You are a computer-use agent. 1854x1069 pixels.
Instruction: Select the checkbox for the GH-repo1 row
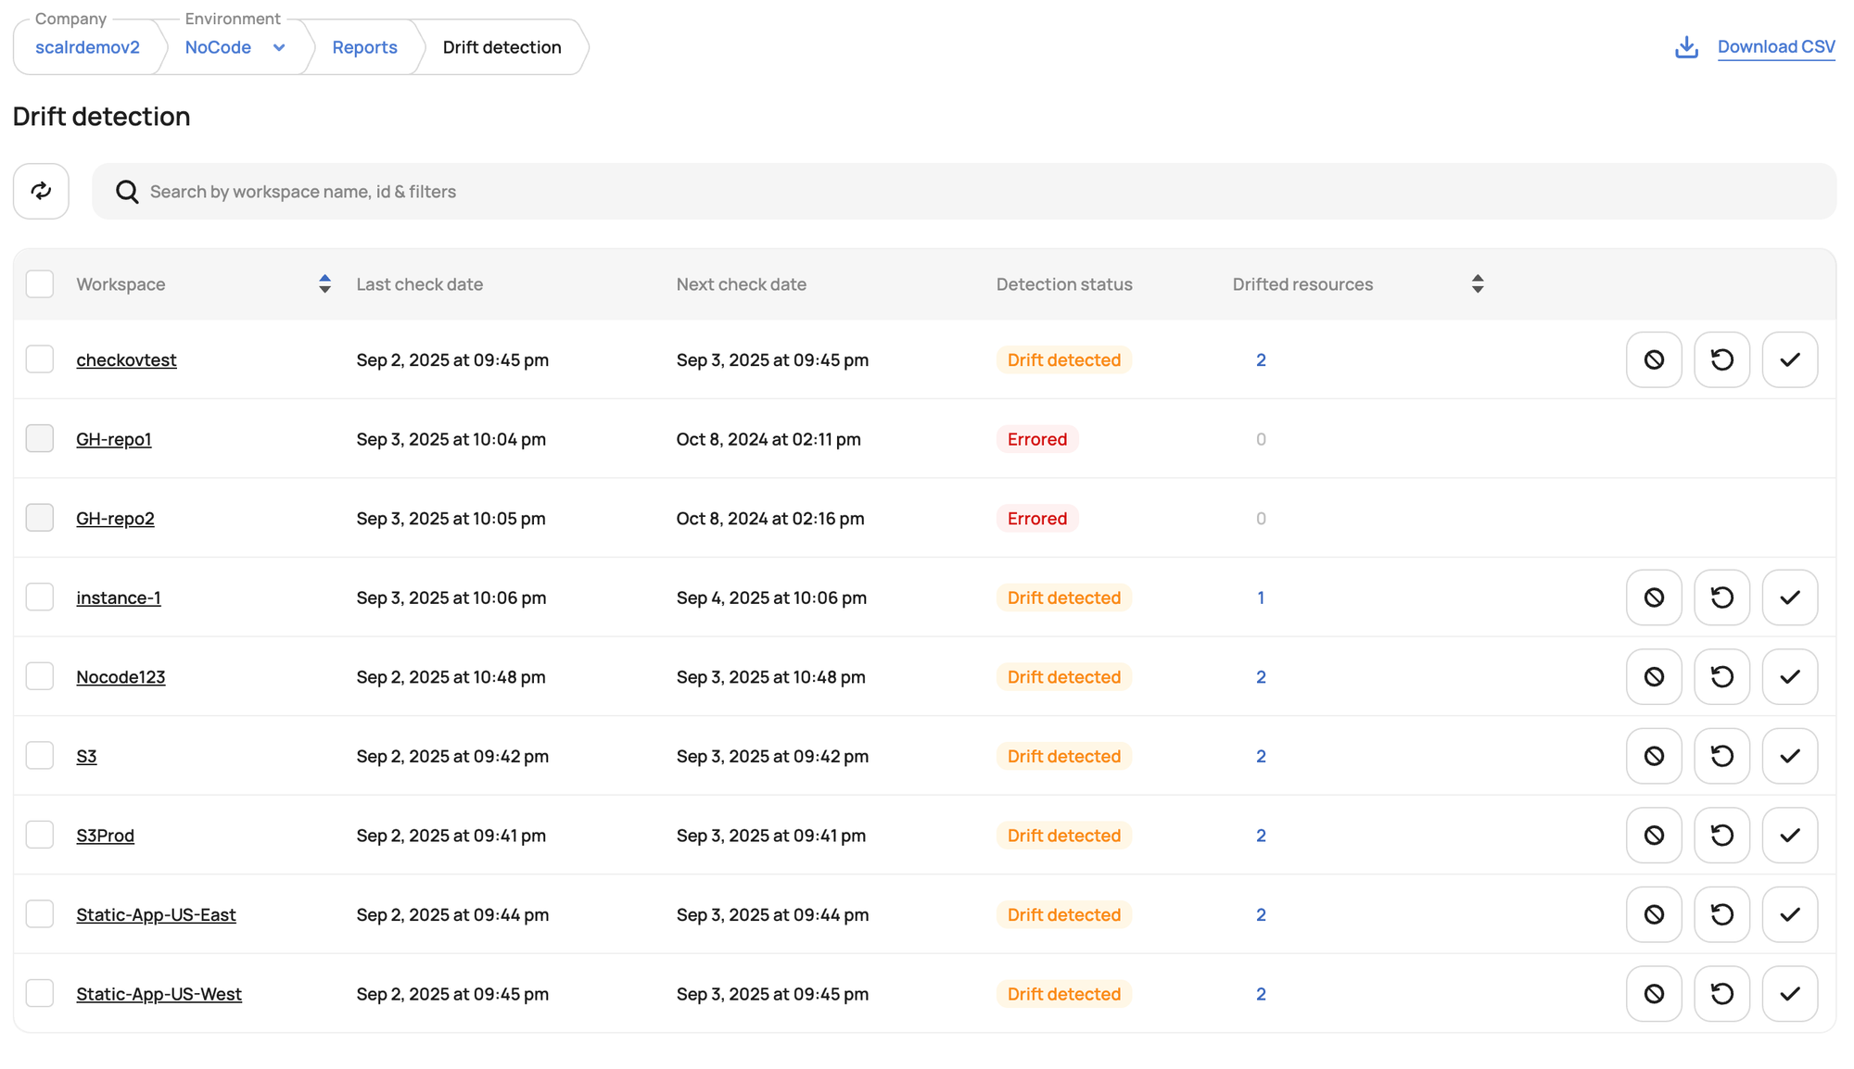(40, 438)
